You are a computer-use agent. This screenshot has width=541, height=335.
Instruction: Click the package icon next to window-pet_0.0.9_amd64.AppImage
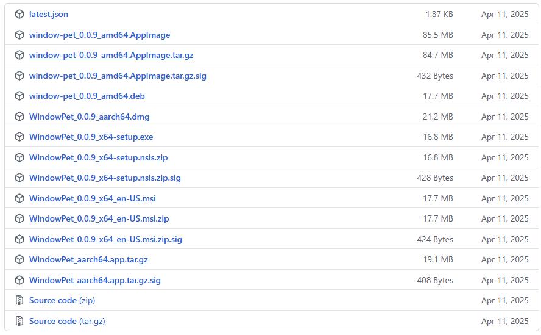point(19,35)
